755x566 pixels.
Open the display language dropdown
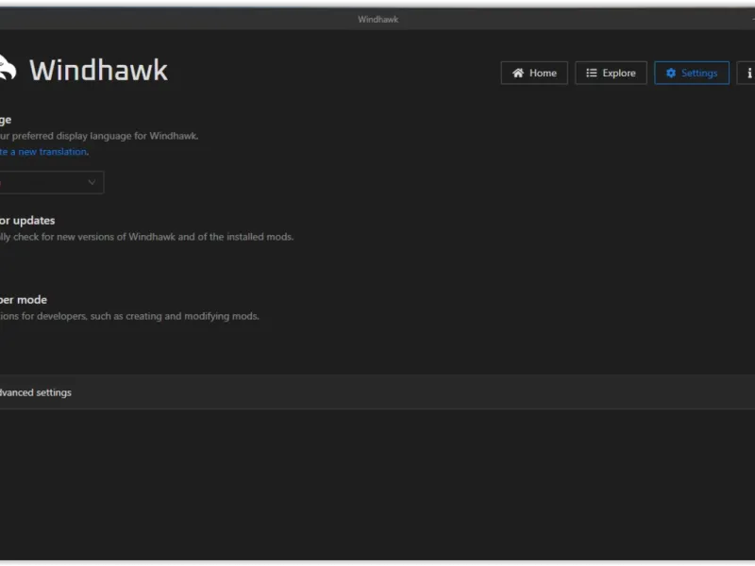[51, 182]
